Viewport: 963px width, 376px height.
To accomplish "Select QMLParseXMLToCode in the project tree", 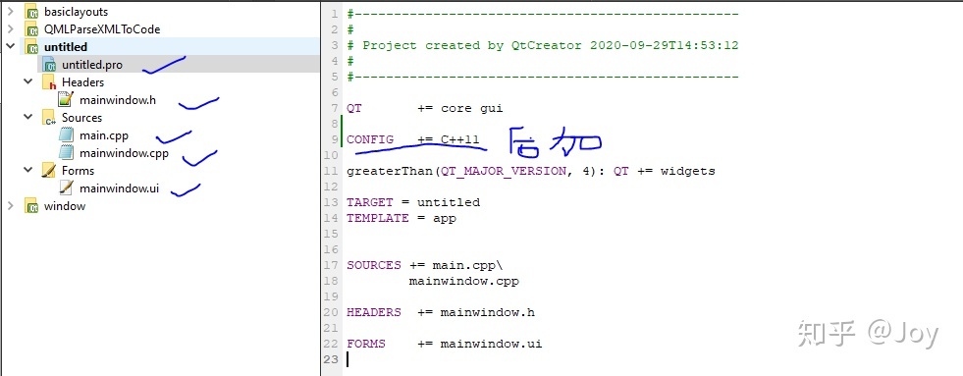I will click(x=102, y=28).
